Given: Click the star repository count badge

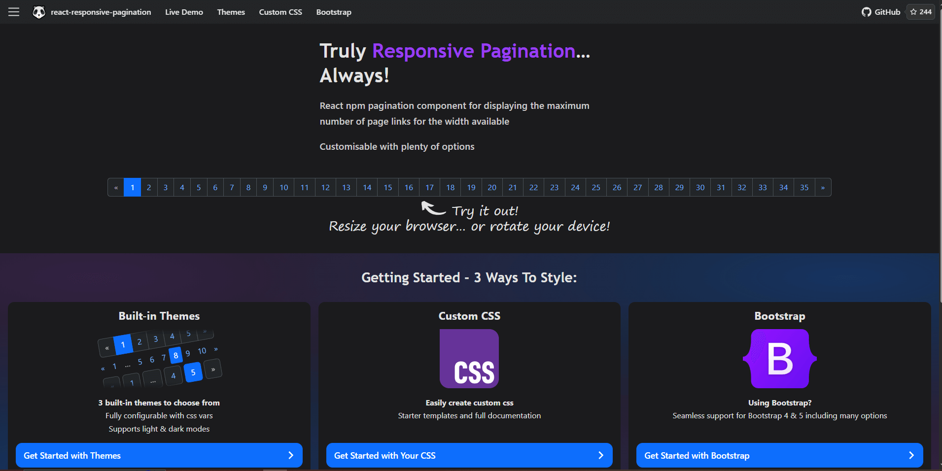Looking at the screenshot, I should [x=920, y=11].
